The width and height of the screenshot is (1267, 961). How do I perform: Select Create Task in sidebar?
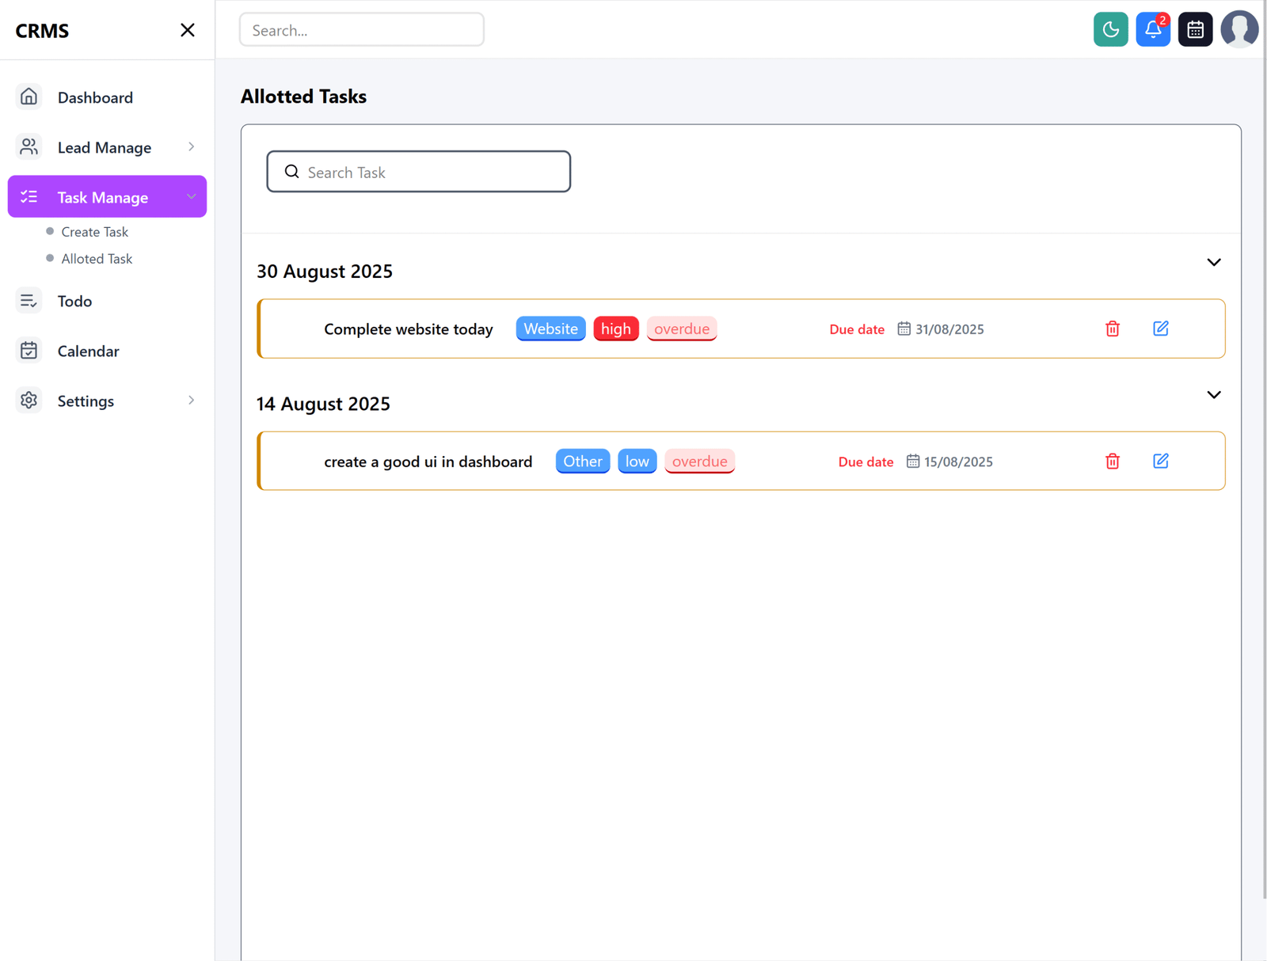tap(94, 231)
